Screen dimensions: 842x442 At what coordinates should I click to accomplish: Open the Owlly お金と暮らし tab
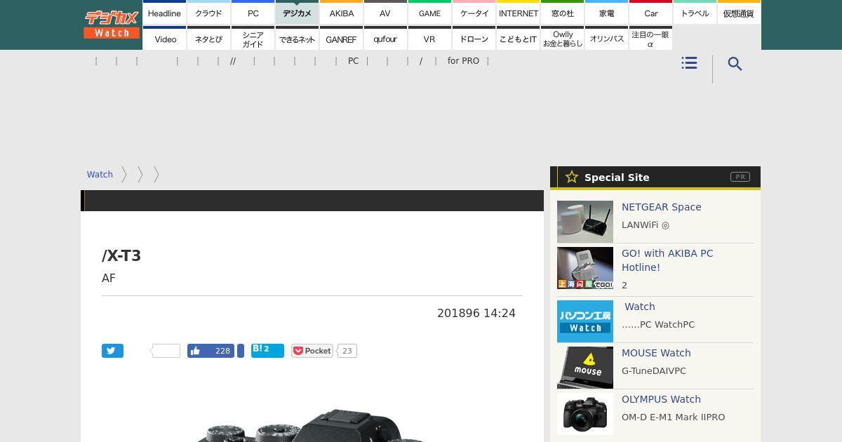click(562, 39)
